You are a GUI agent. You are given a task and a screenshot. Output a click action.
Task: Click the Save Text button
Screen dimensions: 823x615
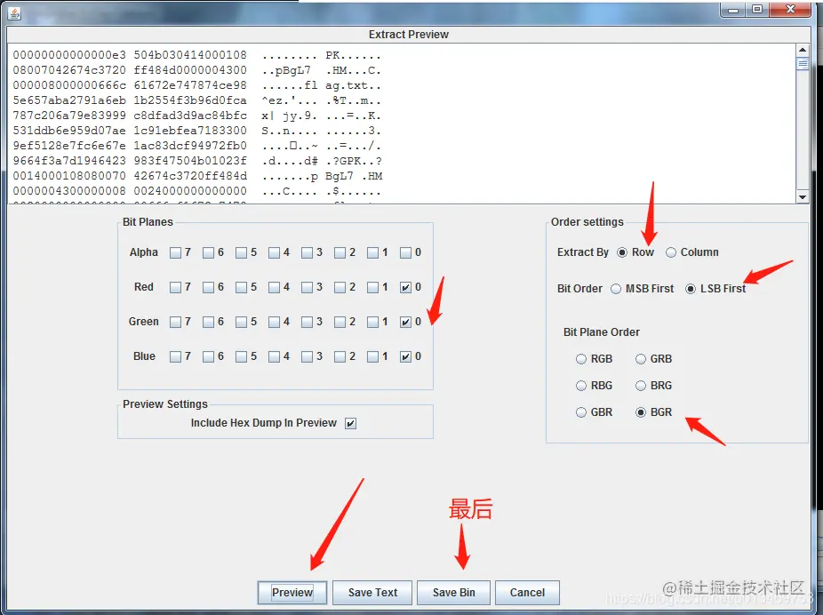point(372,593)
